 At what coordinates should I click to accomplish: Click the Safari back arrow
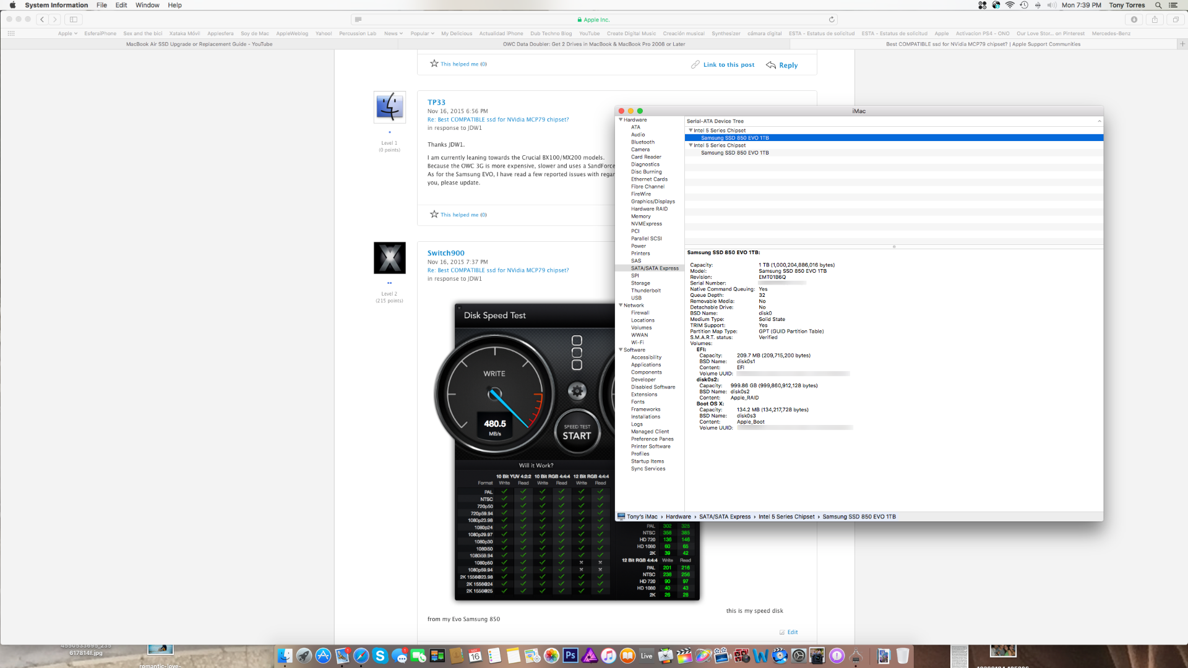(x=42, y=19)
